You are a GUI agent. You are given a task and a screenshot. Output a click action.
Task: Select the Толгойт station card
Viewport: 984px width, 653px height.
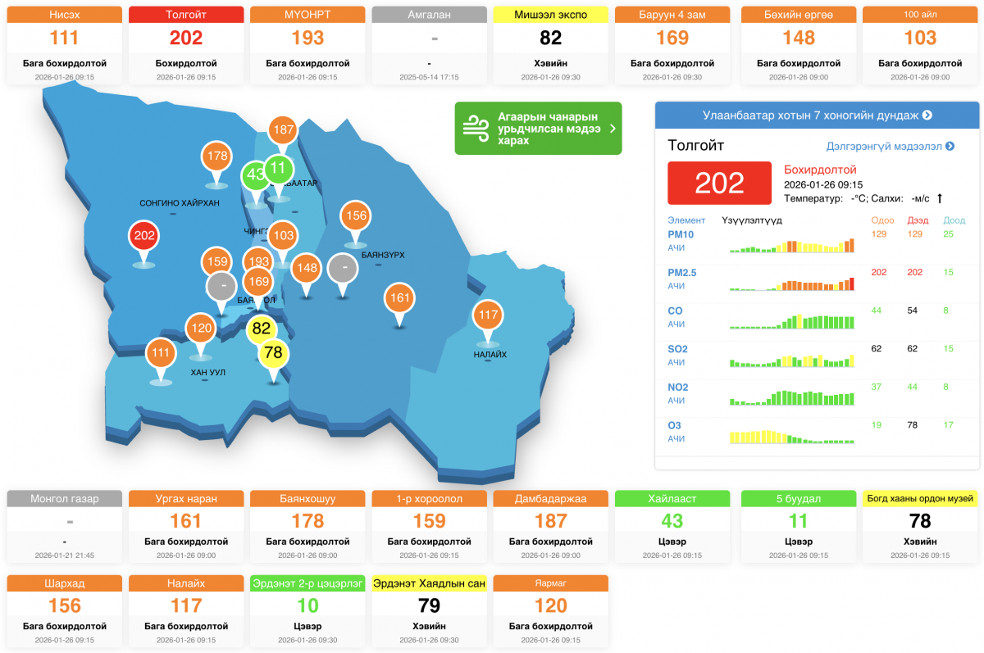click(186, 45)
